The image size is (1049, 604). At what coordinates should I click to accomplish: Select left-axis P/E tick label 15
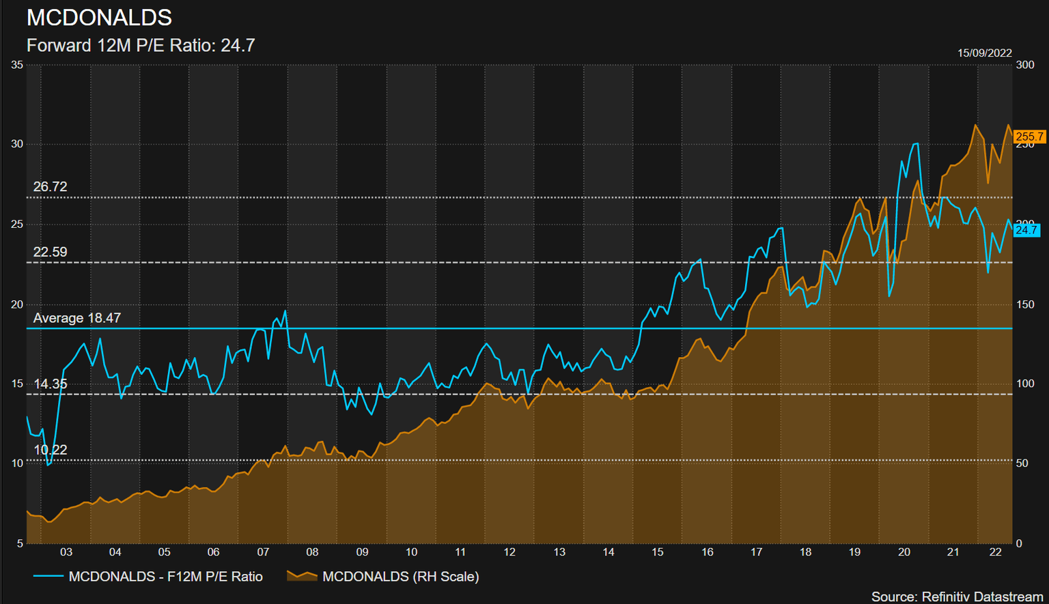click(17, 384)
